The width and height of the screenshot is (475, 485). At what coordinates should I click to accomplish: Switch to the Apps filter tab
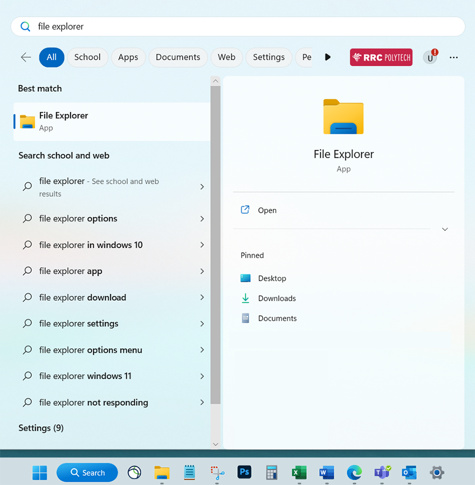(128, 57)
